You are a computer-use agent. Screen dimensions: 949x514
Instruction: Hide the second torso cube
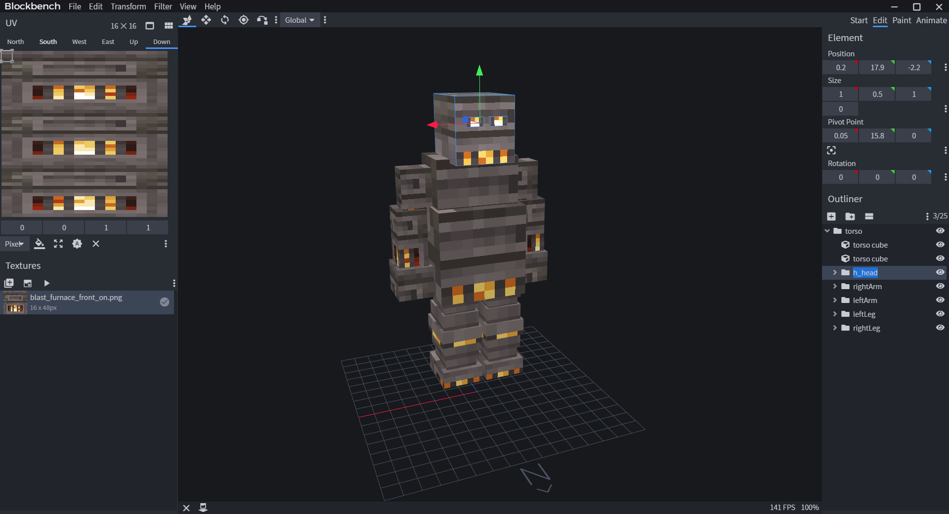point(940,258)
